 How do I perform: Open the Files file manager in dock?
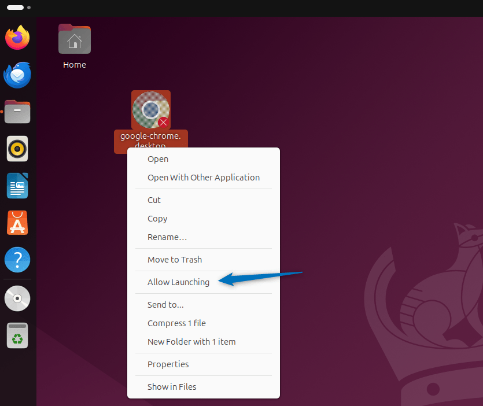coord(17,112)
